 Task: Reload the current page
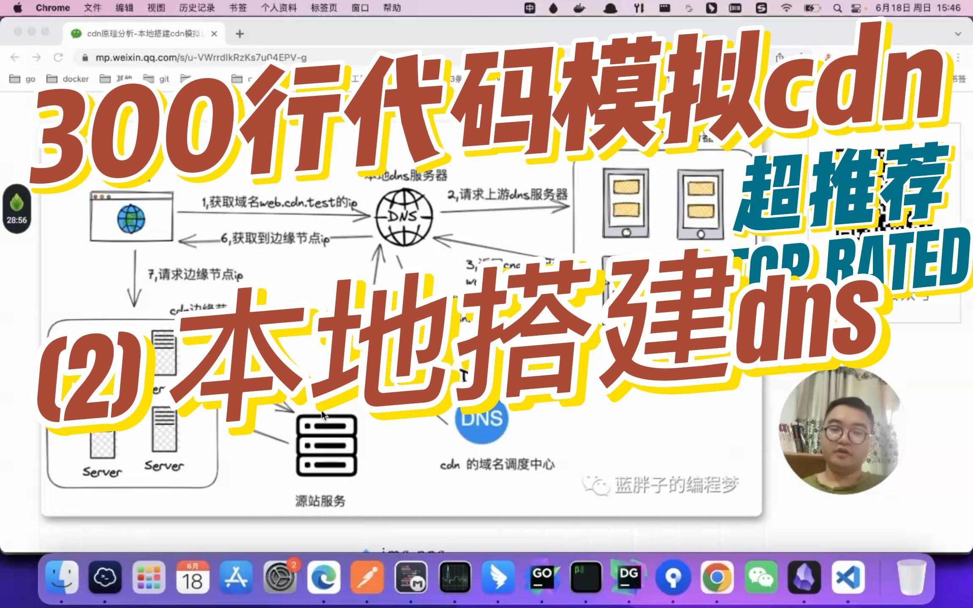tap(58, 57)
